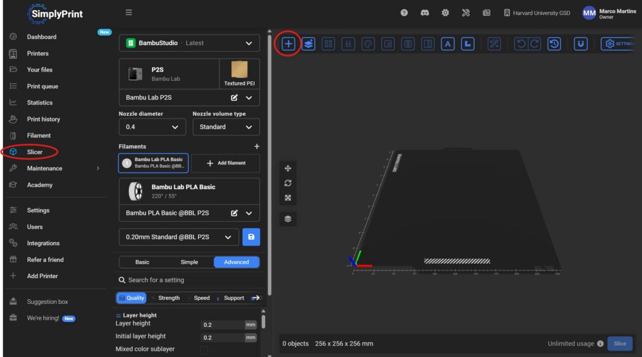This screenshot has height=357, width=642.
Task: Open the Strength settings tab
Action: (x=166, y=298)
